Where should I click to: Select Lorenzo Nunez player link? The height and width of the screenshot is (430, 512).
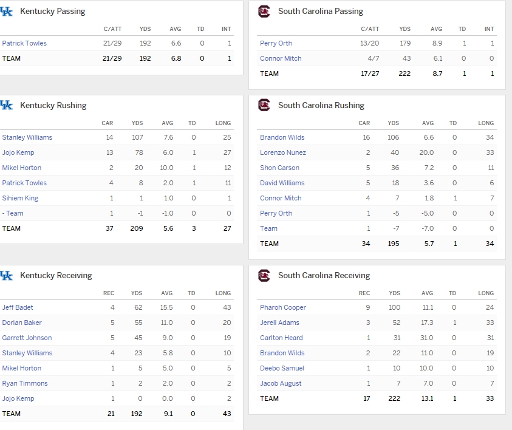pos(283,152)
